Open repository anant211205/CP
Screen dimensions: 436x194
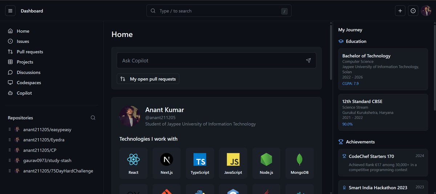coord(40,150)
